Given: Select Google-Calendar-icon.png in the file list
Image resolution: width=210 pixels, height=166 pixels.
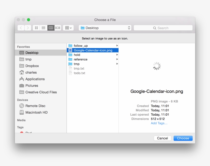Looking at the screenshot, I should coord(92,50).
